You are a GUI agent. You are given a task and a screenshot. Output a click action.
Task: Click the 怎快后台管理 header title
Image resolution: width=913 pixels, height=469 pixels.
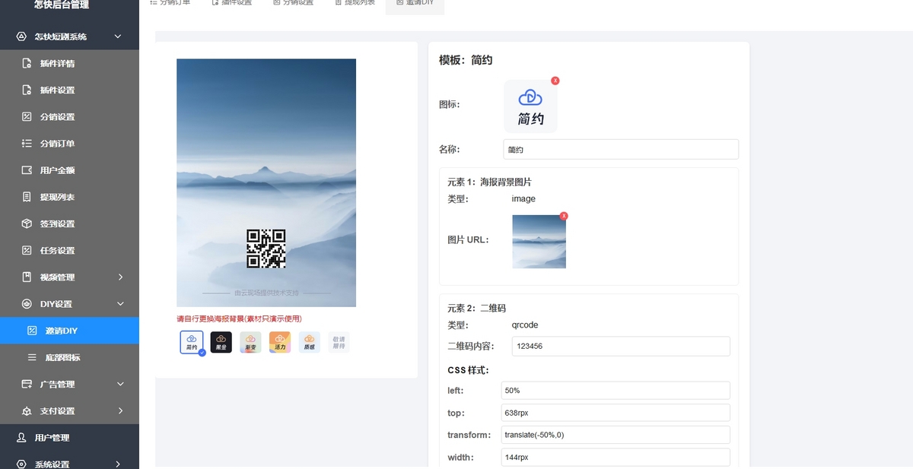coord(62,5)
